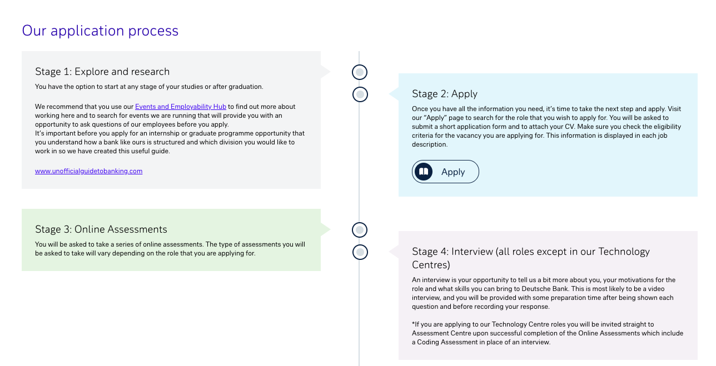
Task: Click the Our application process title
Action: (100, 31)
